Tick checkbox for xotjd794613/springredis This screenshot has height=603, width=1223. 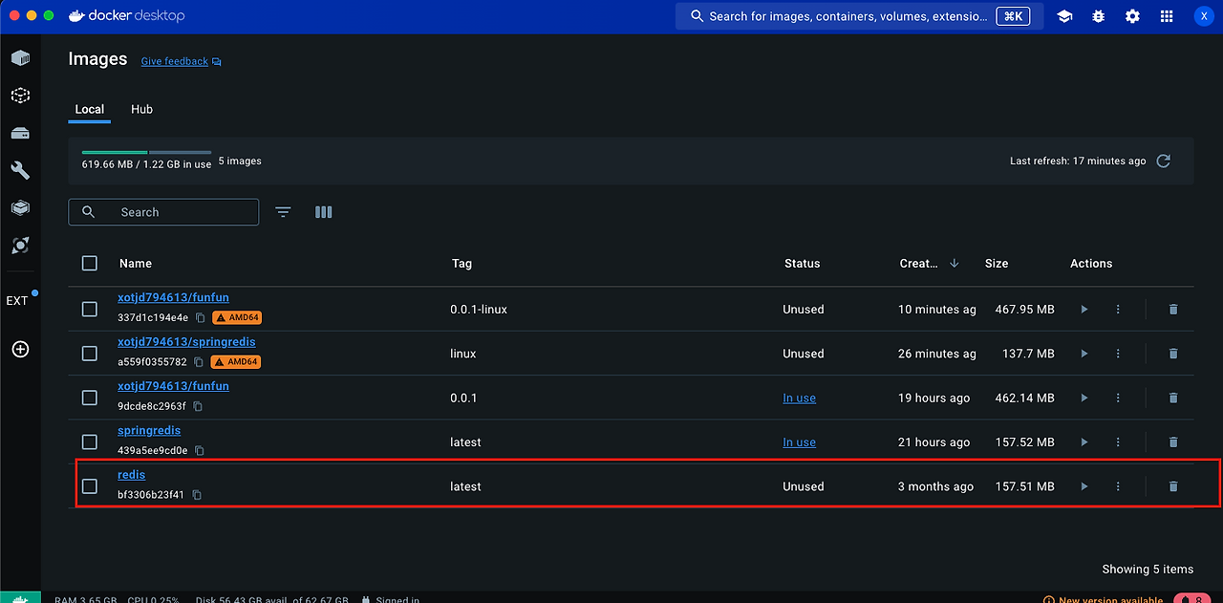[90, 354]
